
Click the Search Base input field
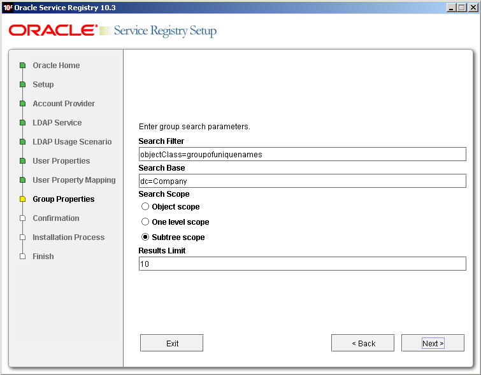(x=303, y=181)
